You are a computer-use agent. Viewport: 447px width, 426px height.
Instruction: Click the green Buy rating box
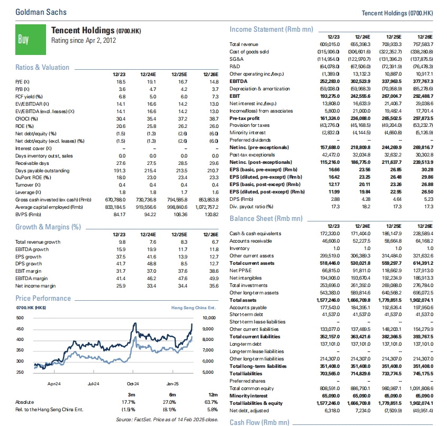click(x=31, y=39)
